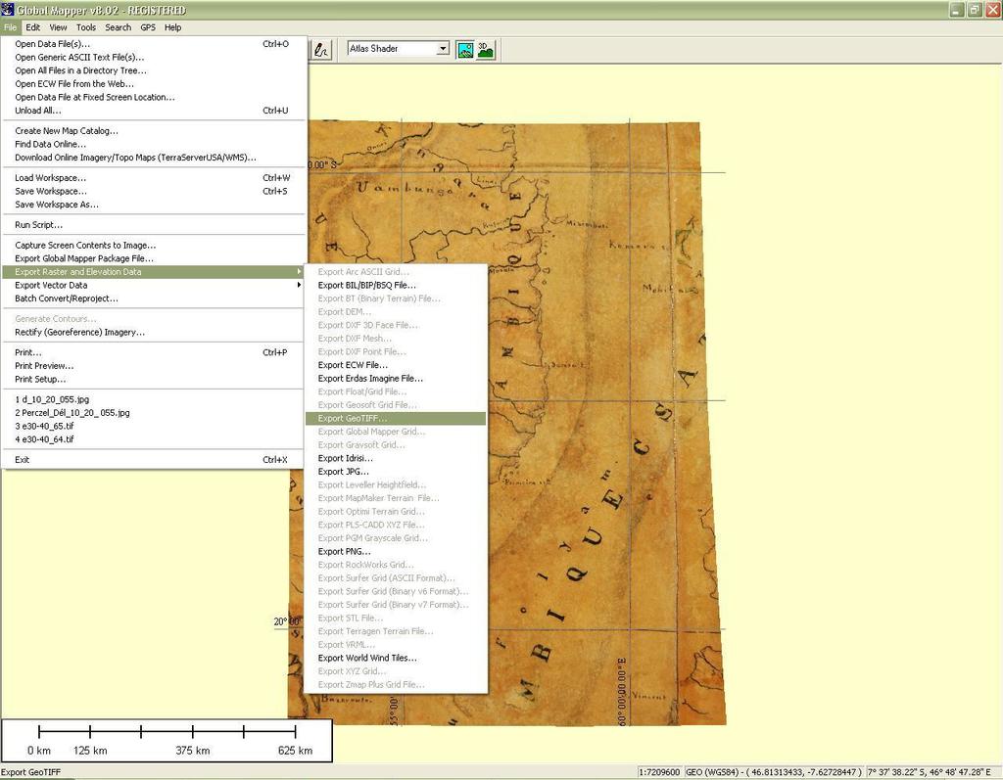1003x780 pixels.
Task: Open recent file Perczel_Dél_10_20_ 055.jpg
Action: 153,413
